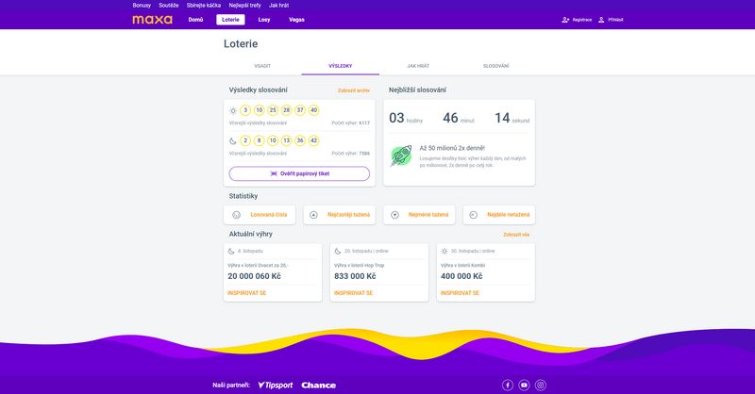Image resolution: width=755 pixels, height=394 pixels.
Task: Click the Přihlásit user icon
Action: pos(601,19)
